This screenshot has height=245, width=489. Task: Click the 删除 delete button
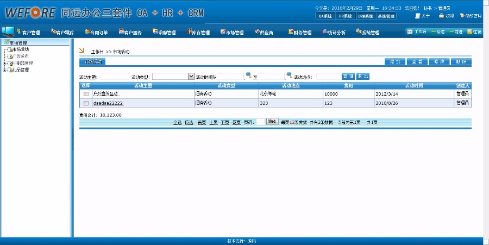pyautogui.click(x=461, y=62)
